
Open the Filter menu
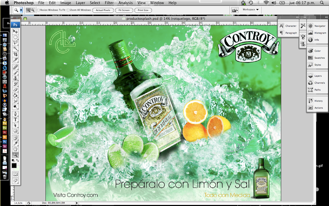[x=109, y=3]
